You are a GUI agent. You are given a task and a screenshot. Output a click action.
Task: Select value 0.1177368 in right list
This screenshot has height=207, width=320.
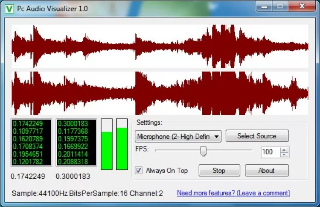[x=73, y=131]
